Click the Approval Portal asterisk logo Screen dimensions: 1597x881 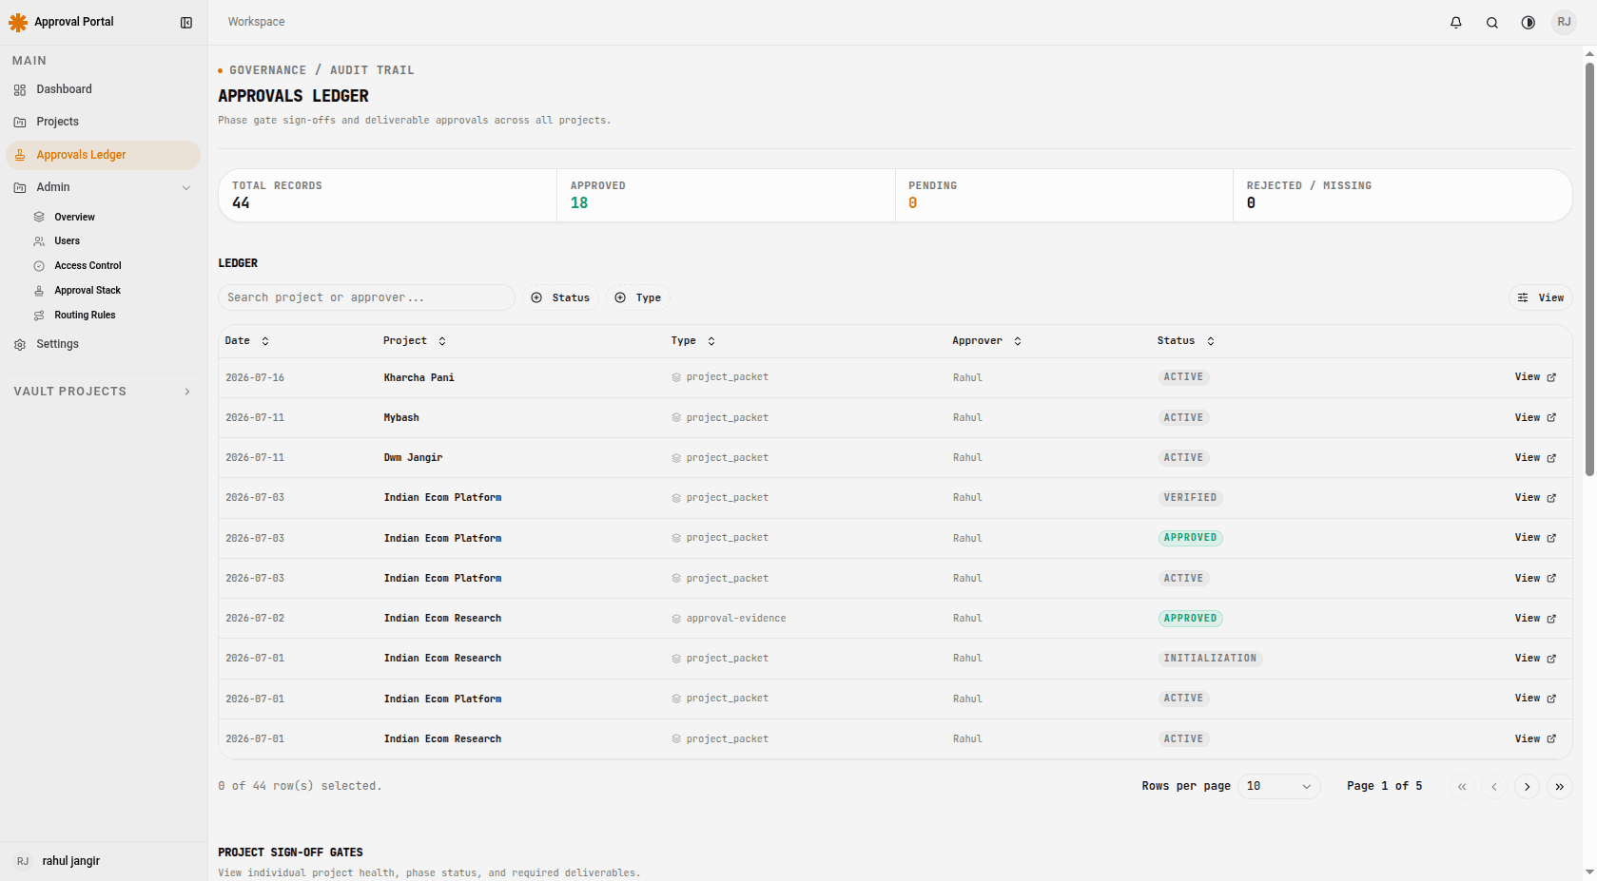point(18,22)
